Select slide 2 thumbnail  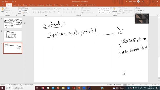(x=13, y=36)
